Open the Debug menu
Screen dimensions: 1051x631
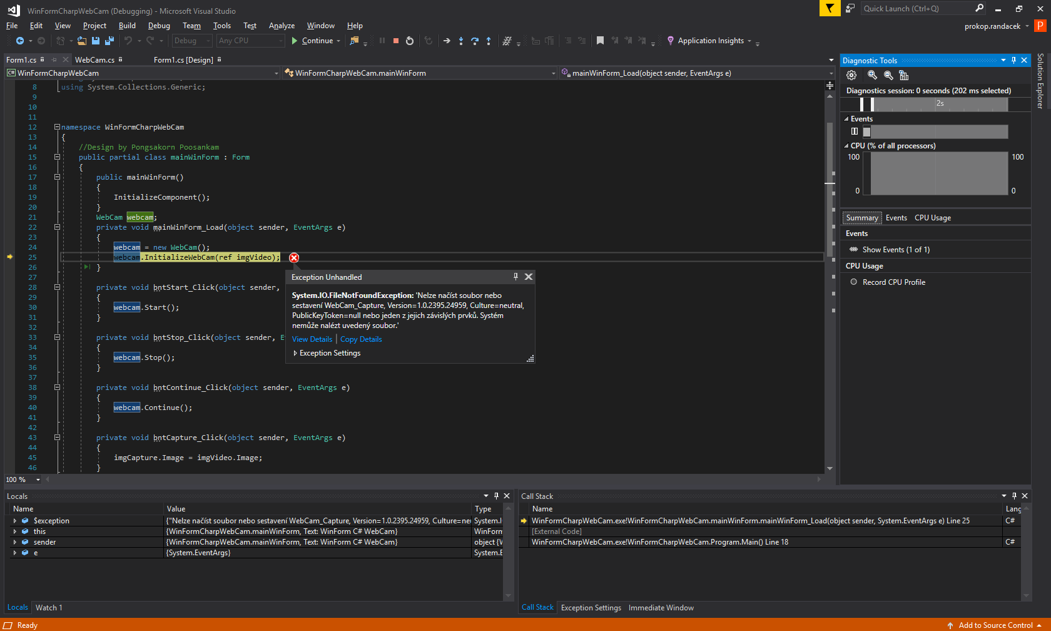click(x=159, y=26)
